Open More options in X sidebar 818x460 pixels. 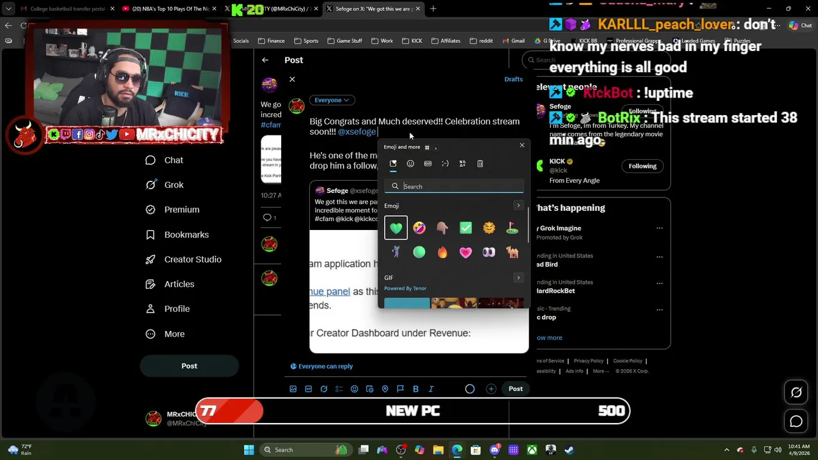(x=165, y=334)
